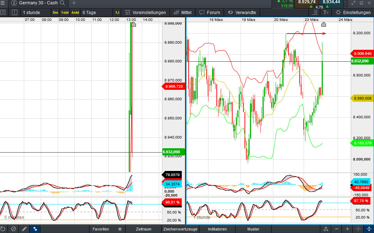The image size is (374, 233).
Task: Click the 79,8579 MACD value label
Action: point(172,175)
